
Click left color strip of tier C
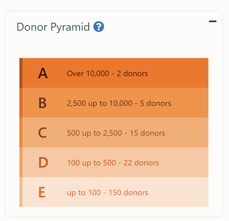21,132
